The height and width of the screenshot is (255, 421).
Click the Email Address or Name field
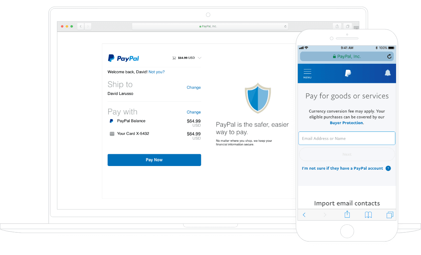click(x=347, y=138)
